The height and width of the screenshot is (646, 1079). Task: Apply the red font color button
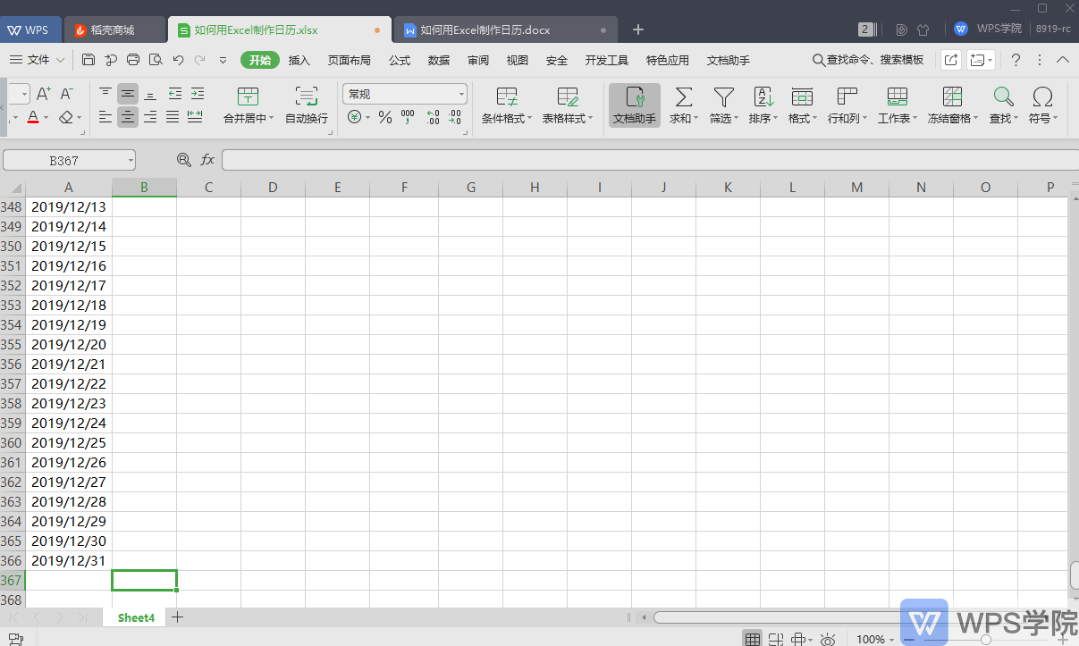coord(33,117)
